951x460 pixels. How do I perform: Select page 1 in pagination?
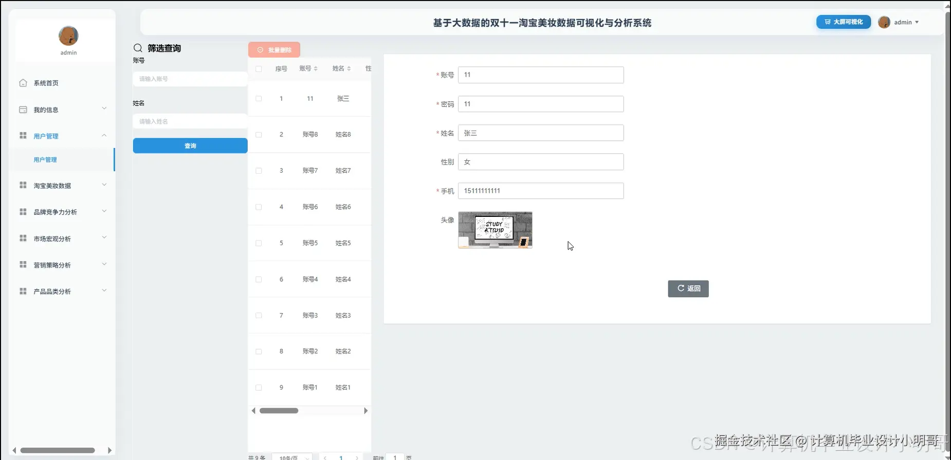341,457
